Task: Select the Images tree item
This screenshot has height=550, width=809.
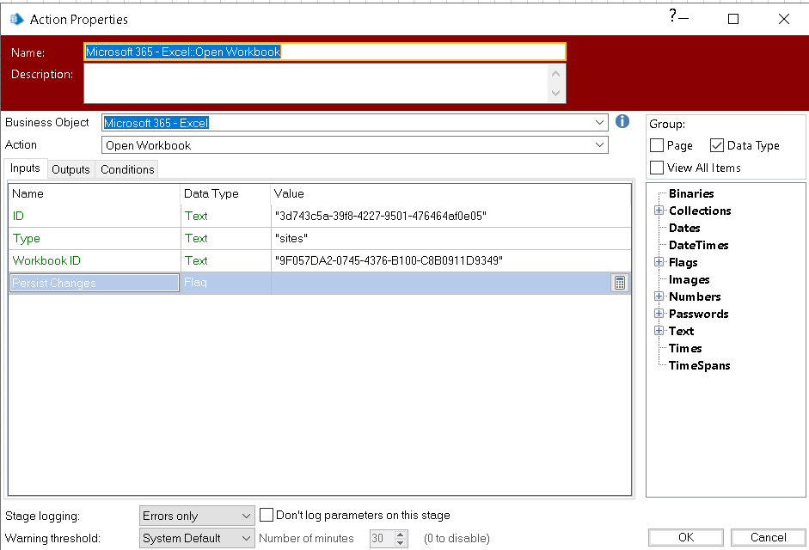Action: pyautogui.click(x=689, y=279)
